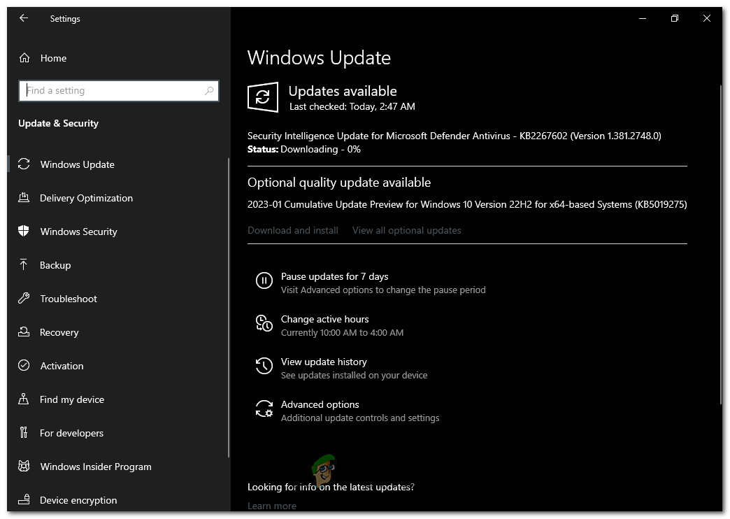
Task: Click the Pause updates pause icon
Action: 264,280
